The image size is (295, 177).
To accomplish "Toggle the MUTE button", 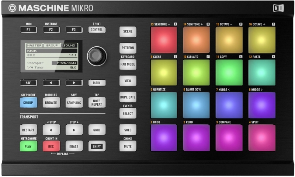I will pos(128,146).
